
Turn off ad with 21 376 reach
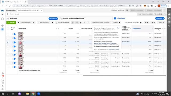[x=14, y=42]
